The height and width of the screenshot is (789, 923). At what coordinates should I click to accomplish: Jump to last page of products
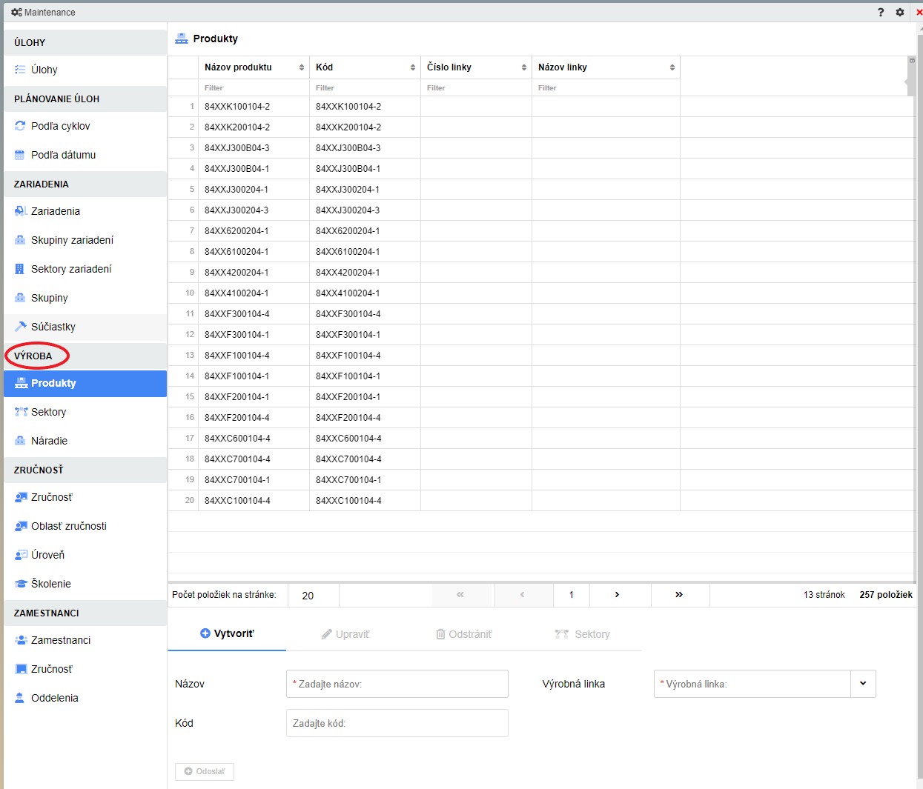[x=679, y=595]
